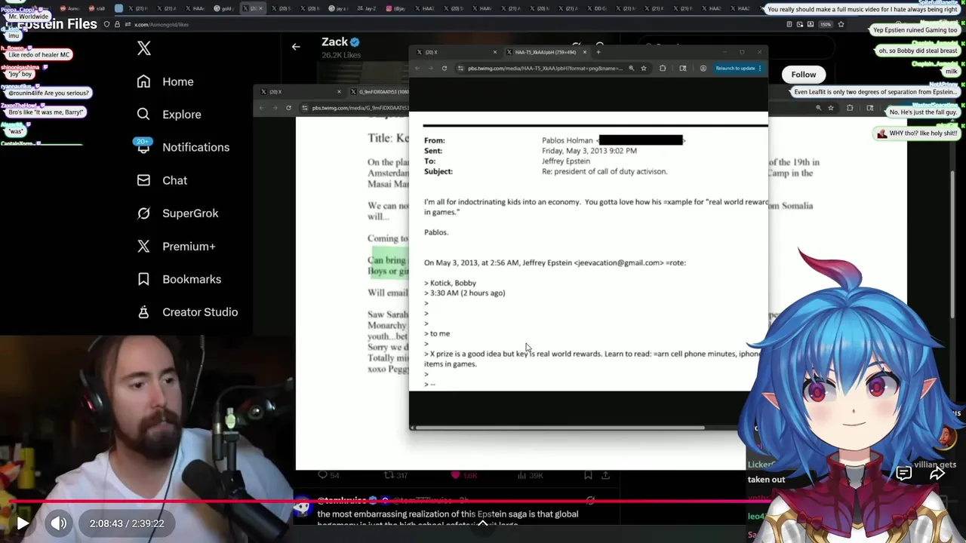This screenshot has width=966, height=543.
Task: Reload the front popup page
Action: click(x=445, y=68)
